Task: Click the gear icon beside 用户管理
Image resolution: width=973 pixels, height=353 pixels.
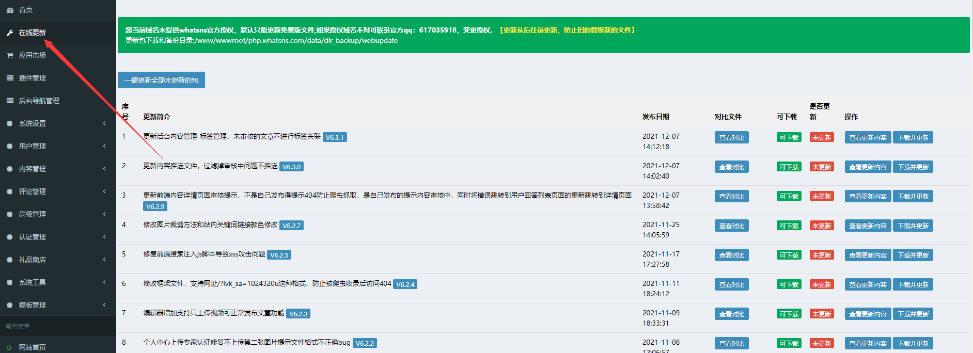Action: (x=10, y=146)
